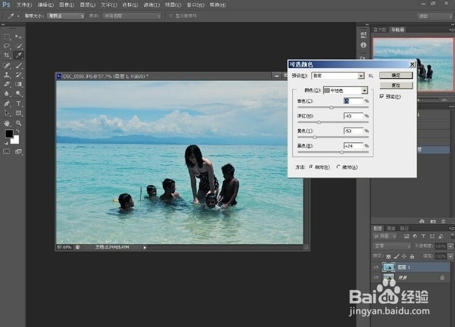The width and height of the screenshot is (455, 327).
Task: Open the 预设(E) preset dropdown
Action: click(338, 76)
